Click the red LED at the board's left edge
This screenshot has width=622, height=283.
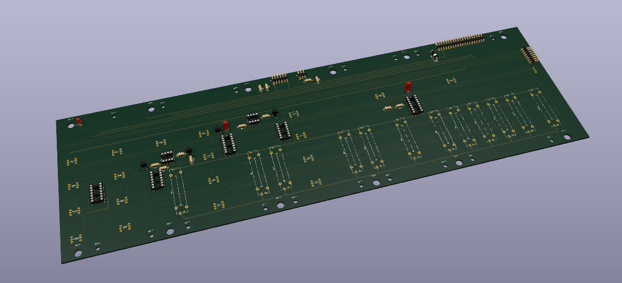(x=79, y=122)
